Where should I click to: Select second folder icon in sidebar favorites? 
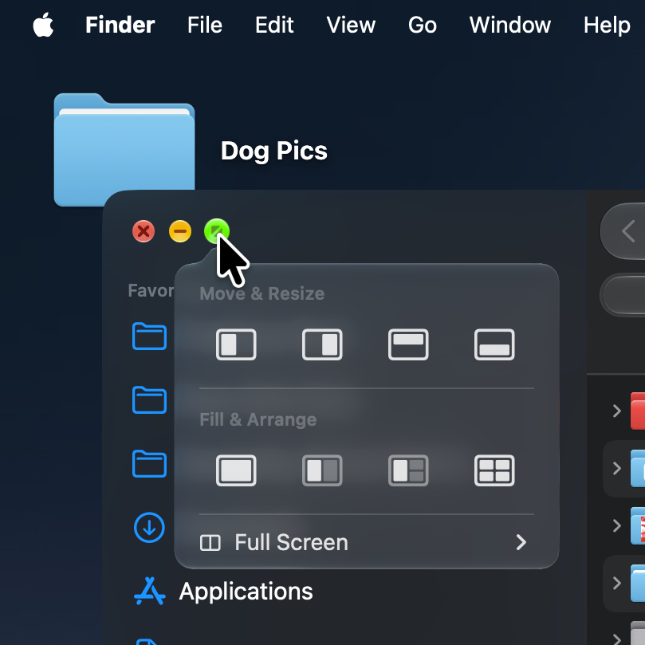[x=149, y=399]
